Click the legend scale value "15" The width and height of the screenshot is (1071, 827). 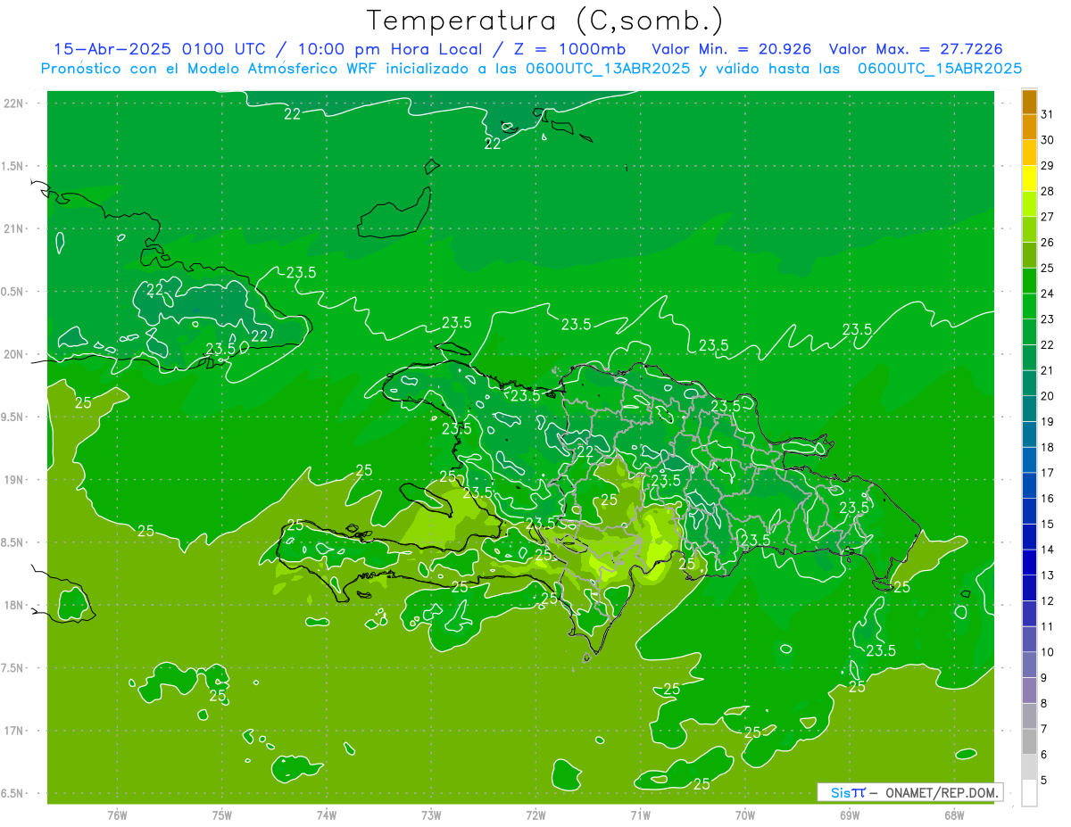(x=1047, y=525)
